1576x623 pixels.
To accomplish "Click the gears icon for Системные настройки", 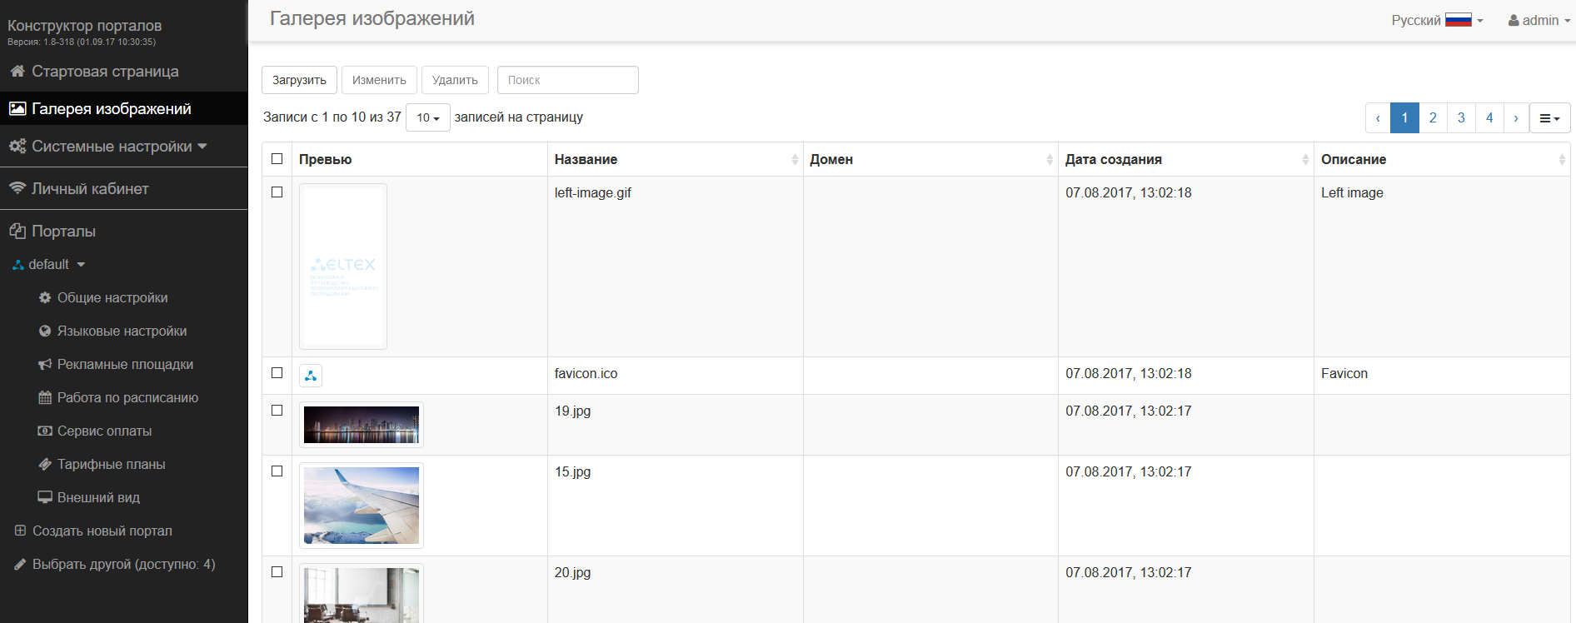I will click(x=17, y=147).
